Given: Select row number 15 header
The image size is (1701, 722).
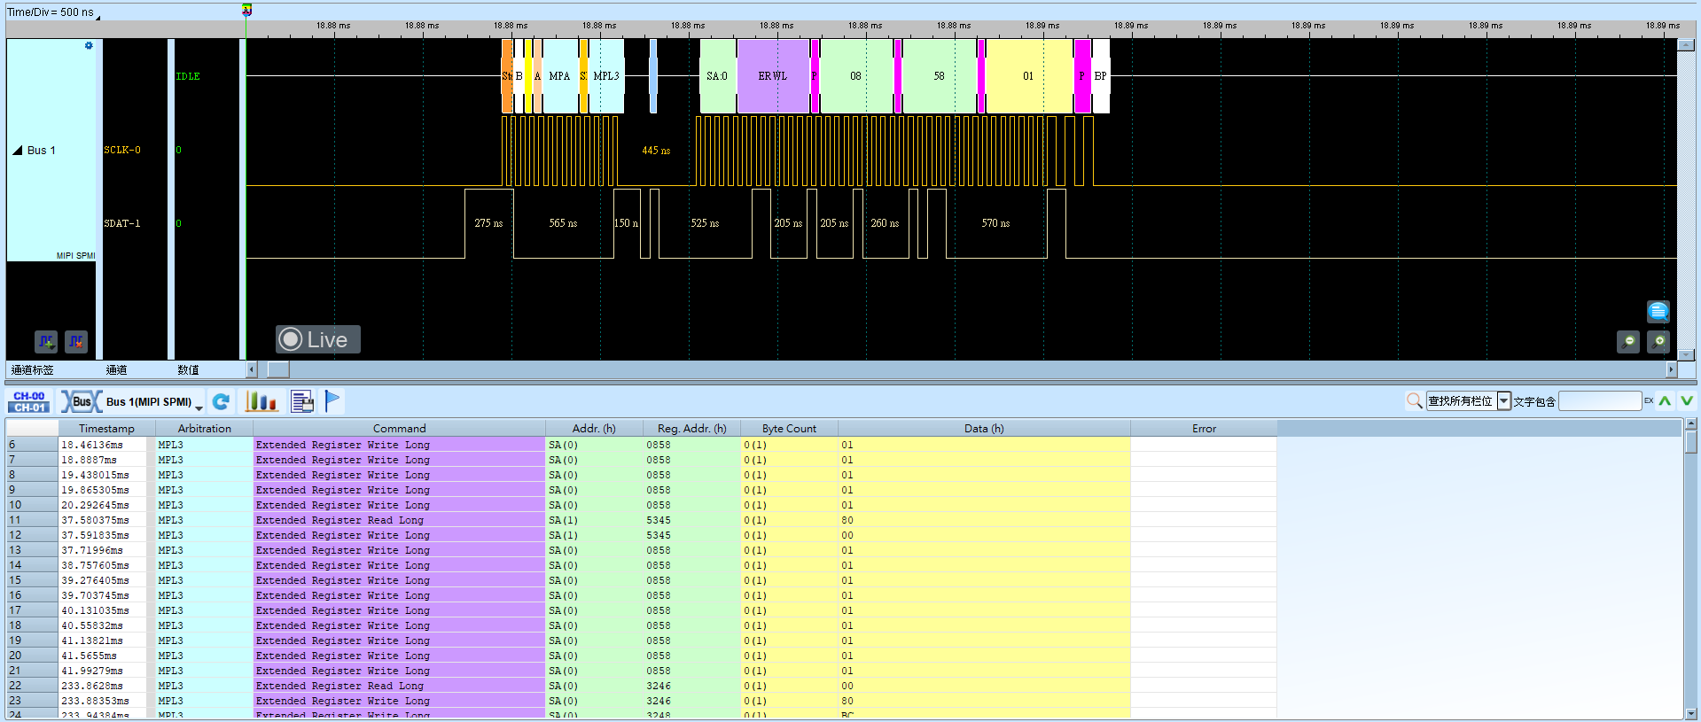Looking at the screenshot, I should coord(32,580).
